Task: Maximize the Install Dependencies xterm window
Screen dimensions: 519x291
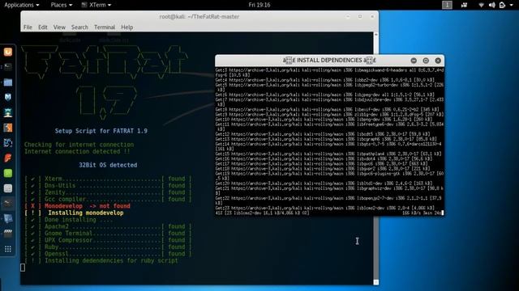Action: [426, 61]
